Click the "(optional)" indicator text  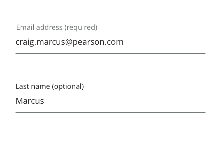[68, 86]
